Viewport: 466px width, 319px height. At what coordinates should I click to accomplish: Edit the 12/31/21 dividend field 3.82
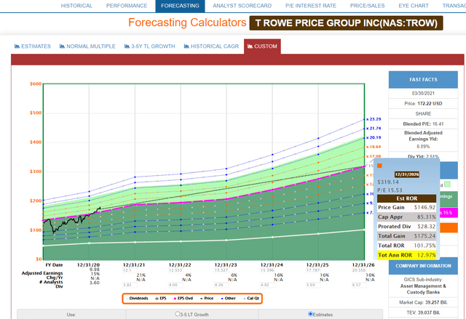pyautogui.click(x=130, y=285)
